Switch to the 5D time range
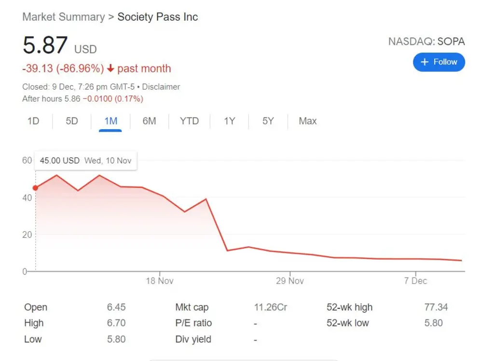 72,121
